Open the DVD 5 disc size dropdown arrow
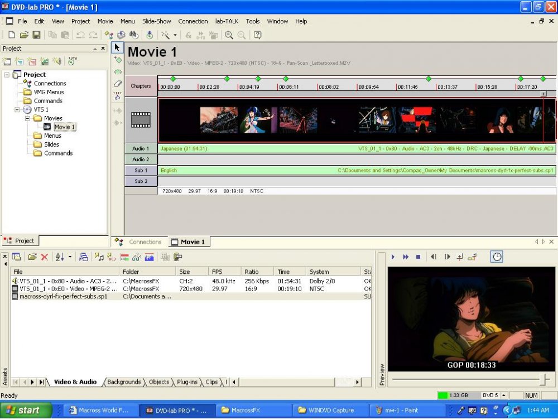 [503, 395]
